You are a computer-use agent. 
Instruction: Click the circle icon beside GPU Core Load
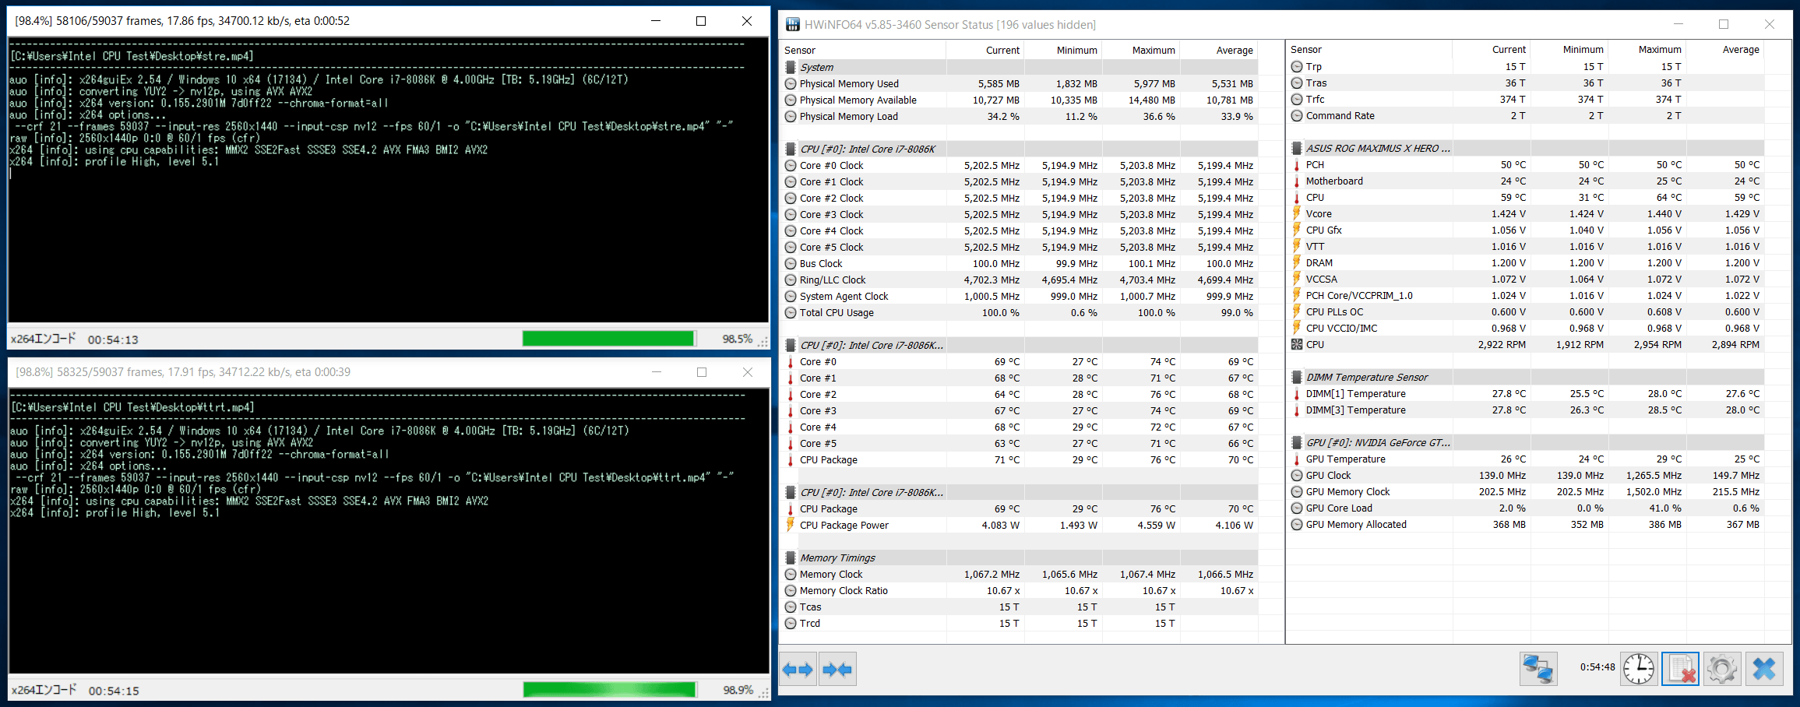[1297, 508]
